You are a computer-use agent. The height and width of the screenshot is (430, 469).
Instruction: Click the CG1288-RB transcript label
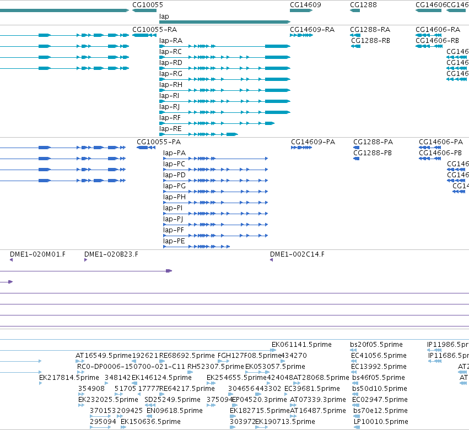[370, 41]
